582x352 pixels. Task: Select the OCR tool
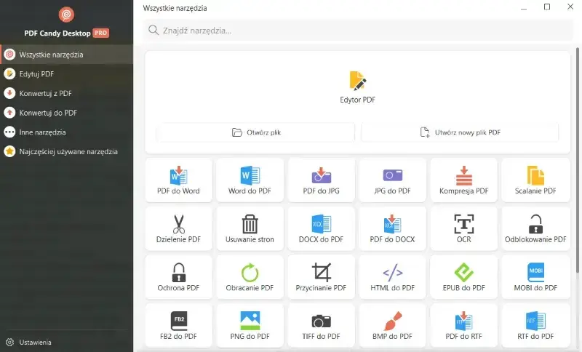(x=463, y=228)
